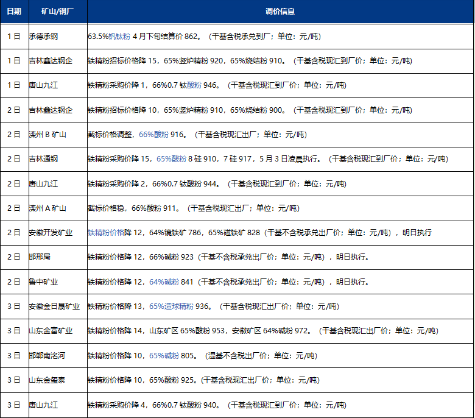Image resolution: width=475 pixels, height=418 pixels.
Task: Select the 承德承钢 name cell
Action: click(44, 36)
